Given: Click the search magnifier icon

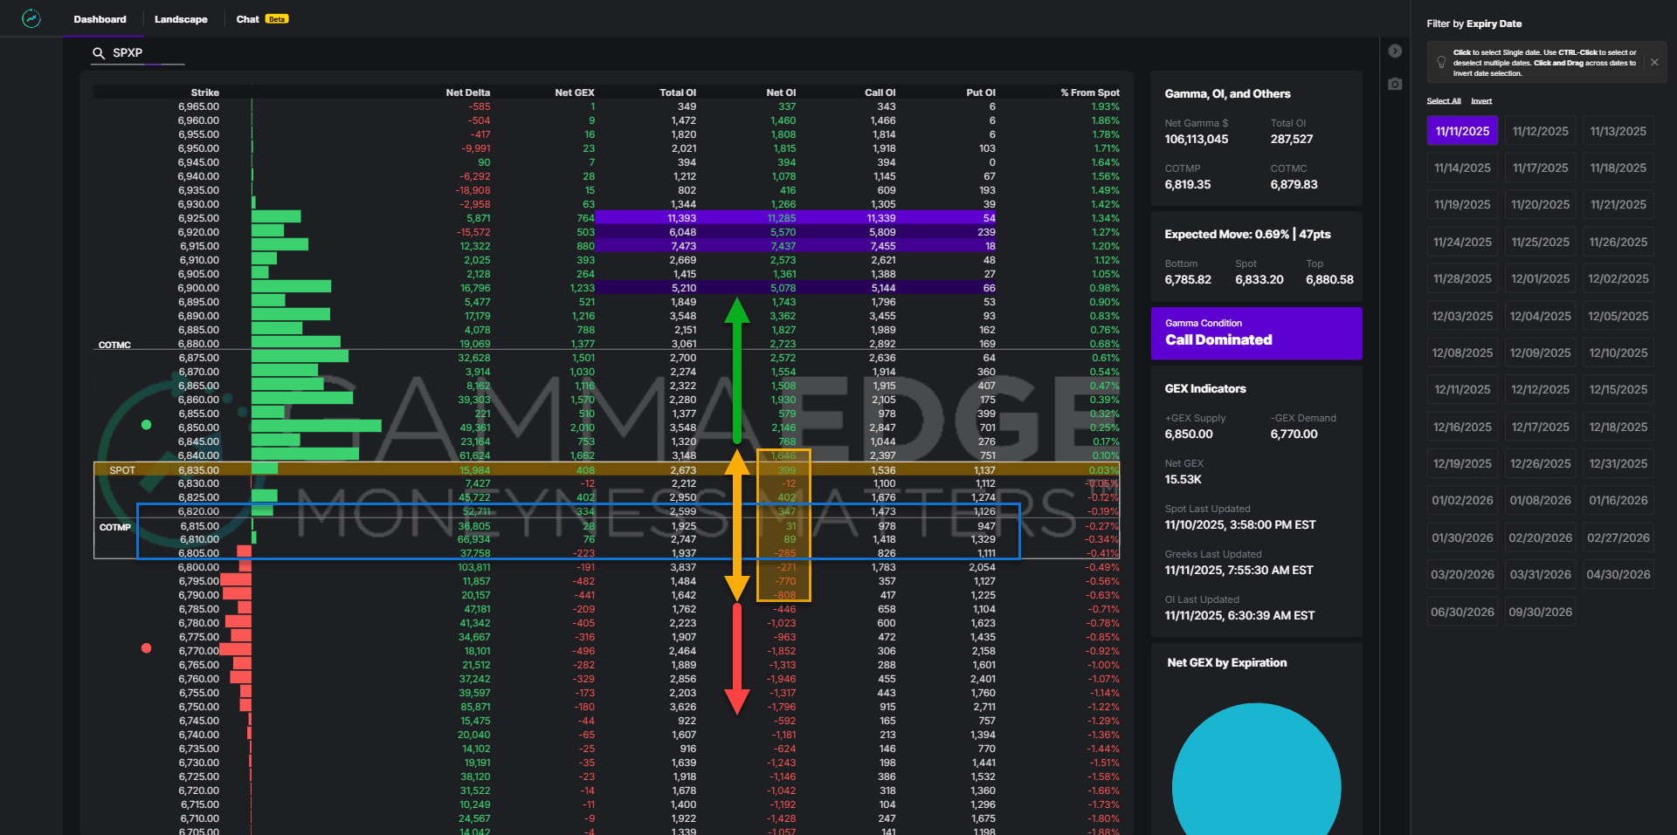Looking at the screenshot, I should (x=99, y=53).
